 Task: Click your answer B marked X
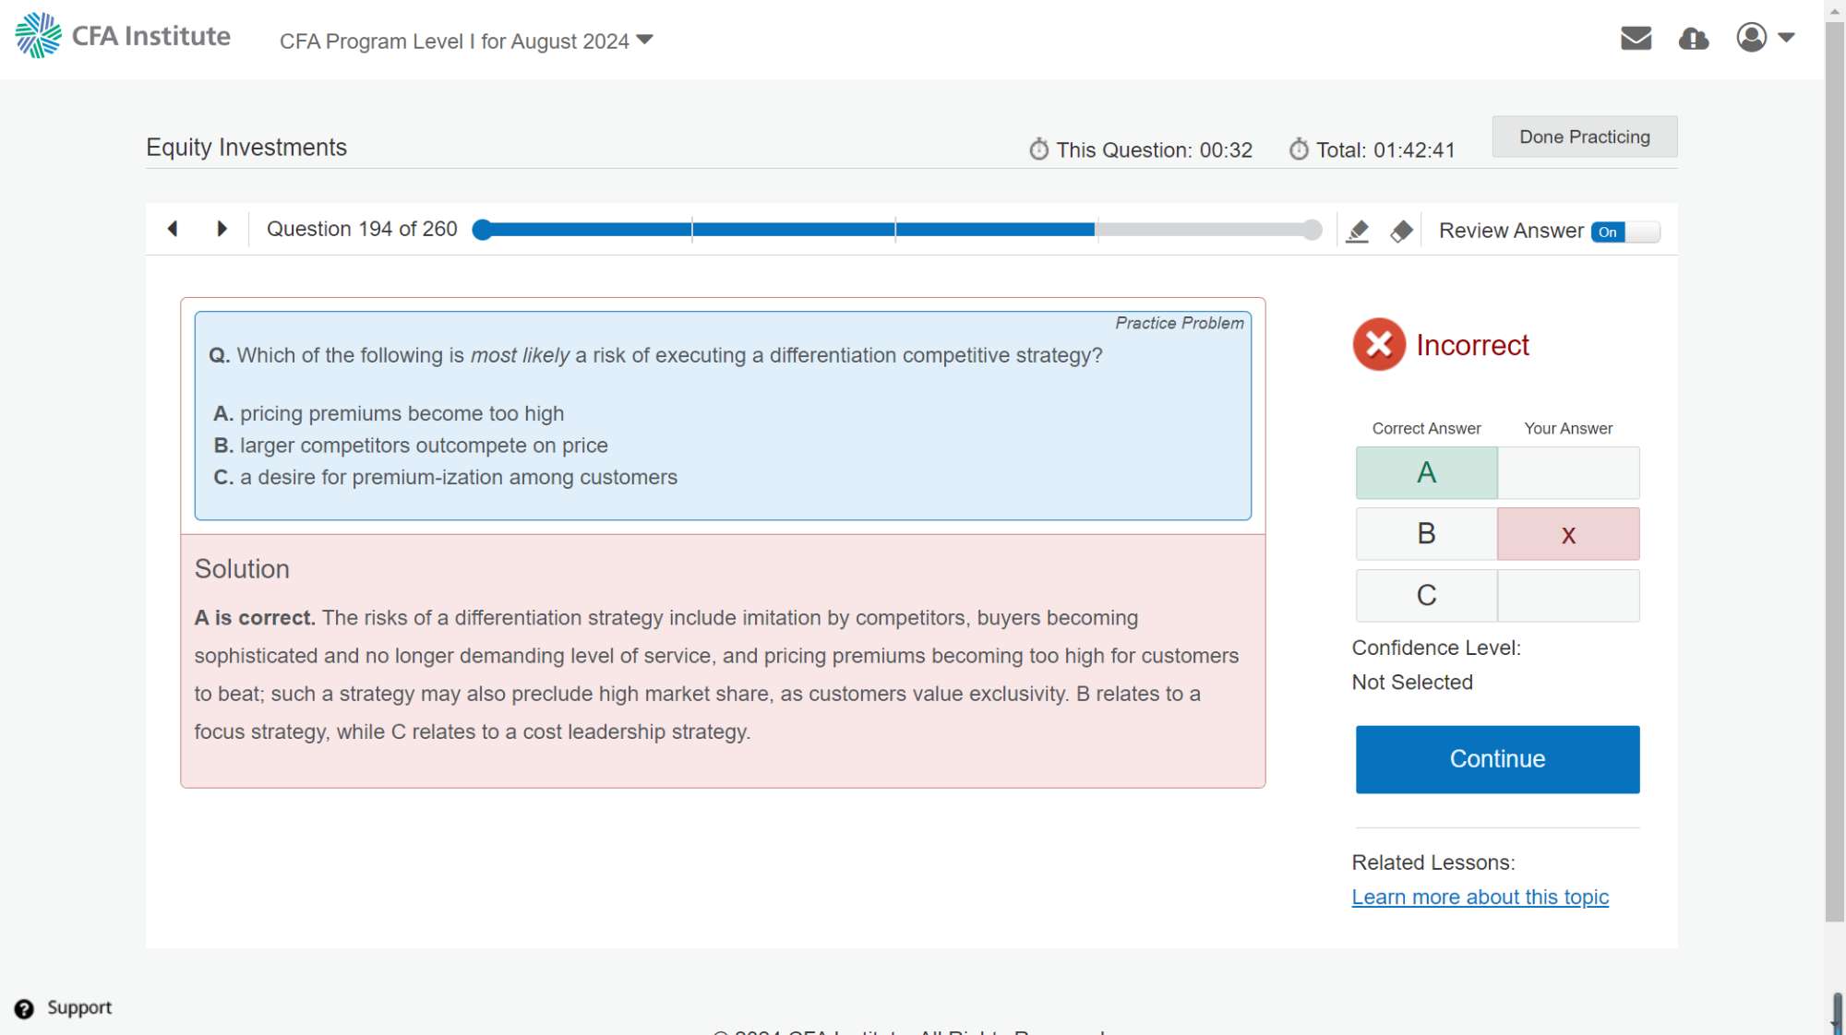coord(1568,534)
